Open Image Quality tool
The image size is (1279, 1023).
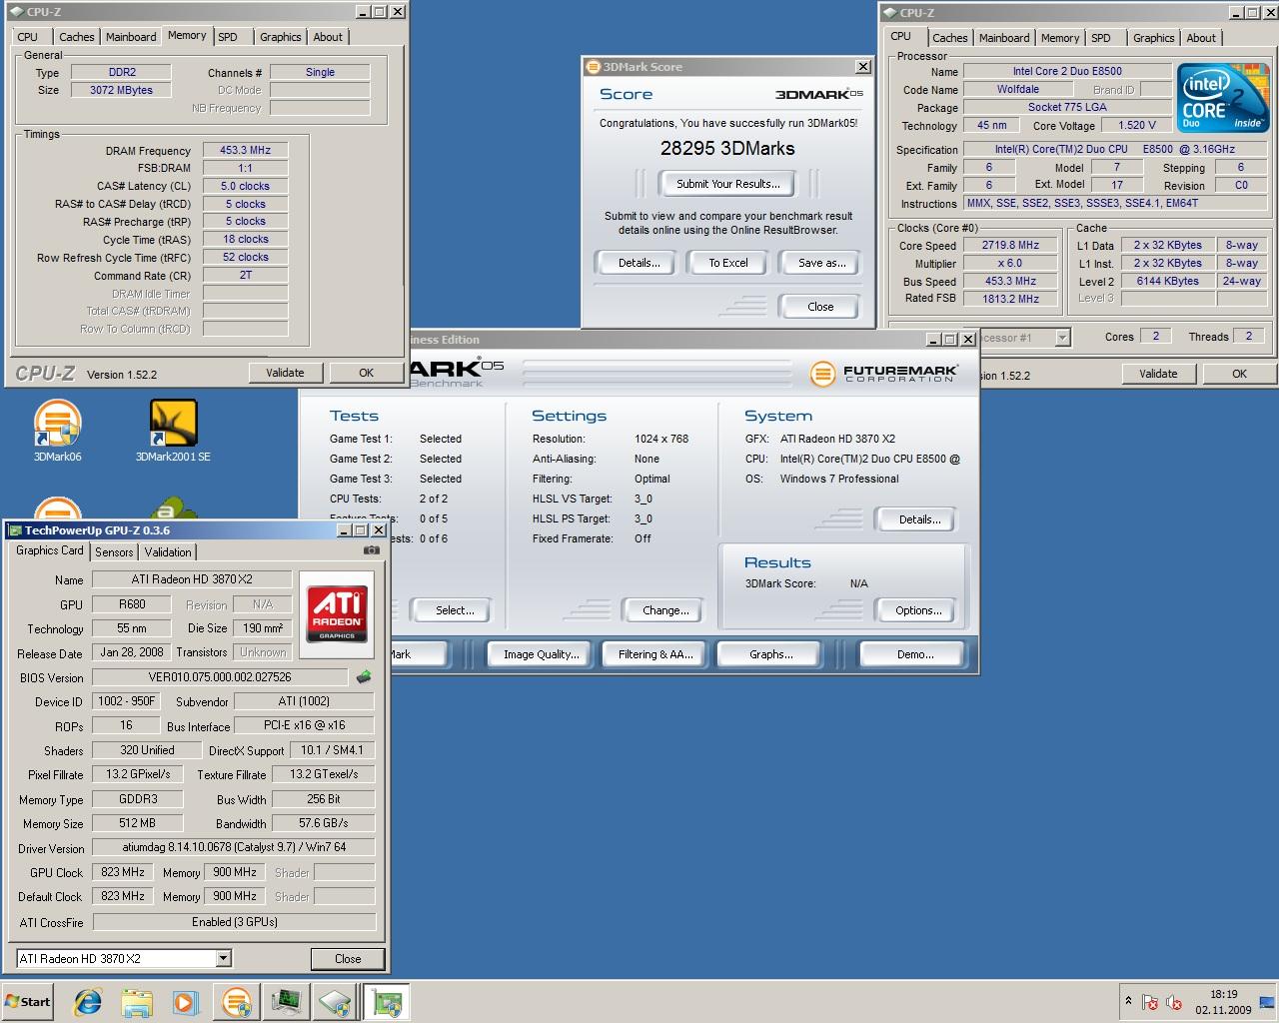point(541,654)
